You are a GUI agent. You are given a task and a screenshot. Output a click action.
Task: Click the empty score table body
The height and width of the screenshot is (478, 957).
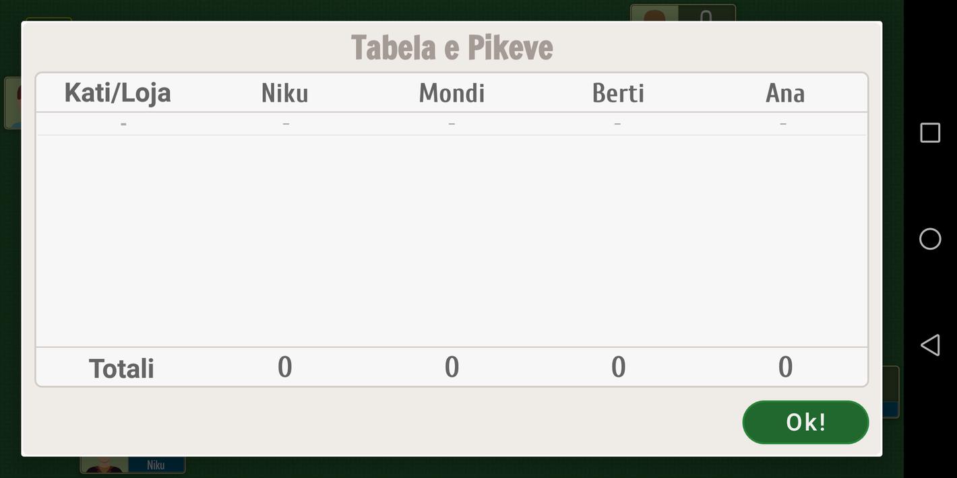pyautogui.click(x=452, y=241)
